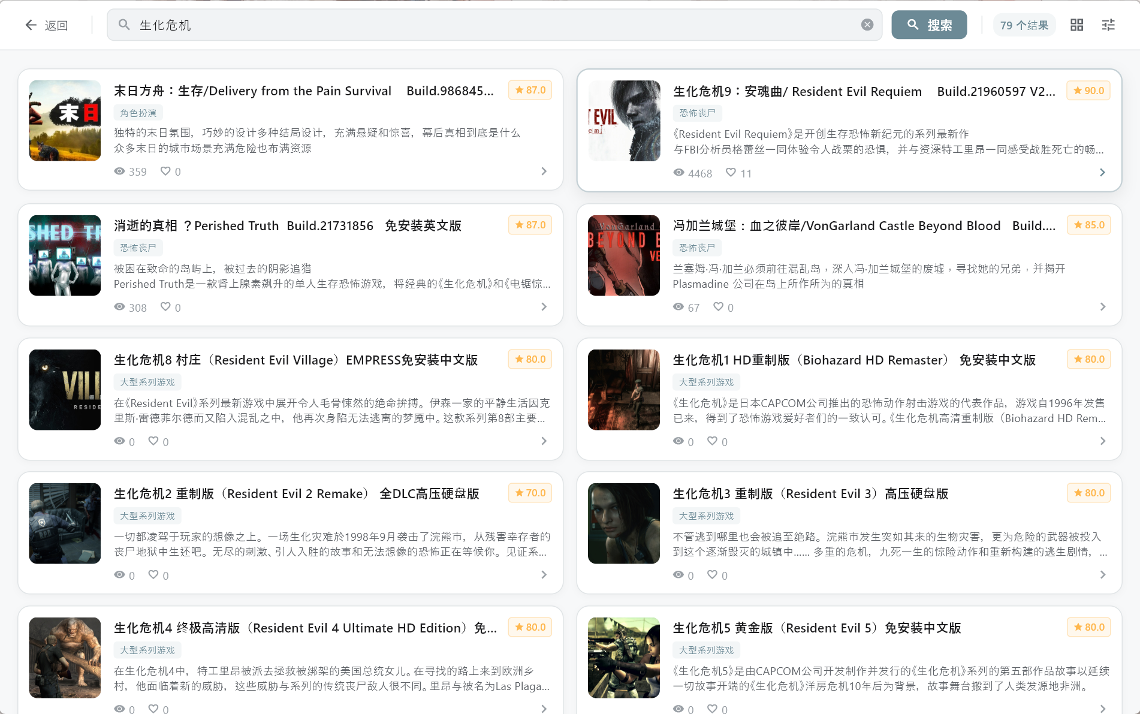
Task: Click the back arrow icon
Action: click(x=31, y=25)
